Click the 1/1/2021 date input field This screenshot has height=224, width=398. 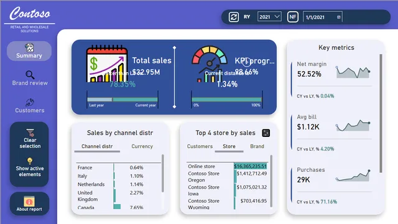click(322, 17)
